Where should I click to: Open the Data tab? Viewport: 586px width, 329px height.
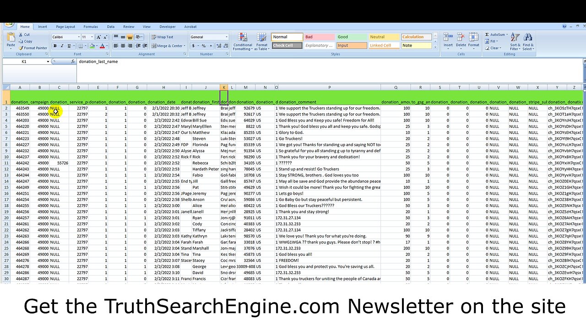point(111,27)
